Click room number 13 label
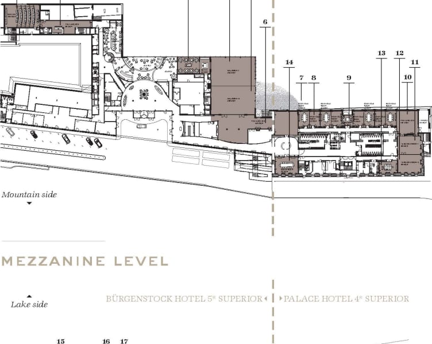The height and width of the screenshot is (344, 432). 381,53
